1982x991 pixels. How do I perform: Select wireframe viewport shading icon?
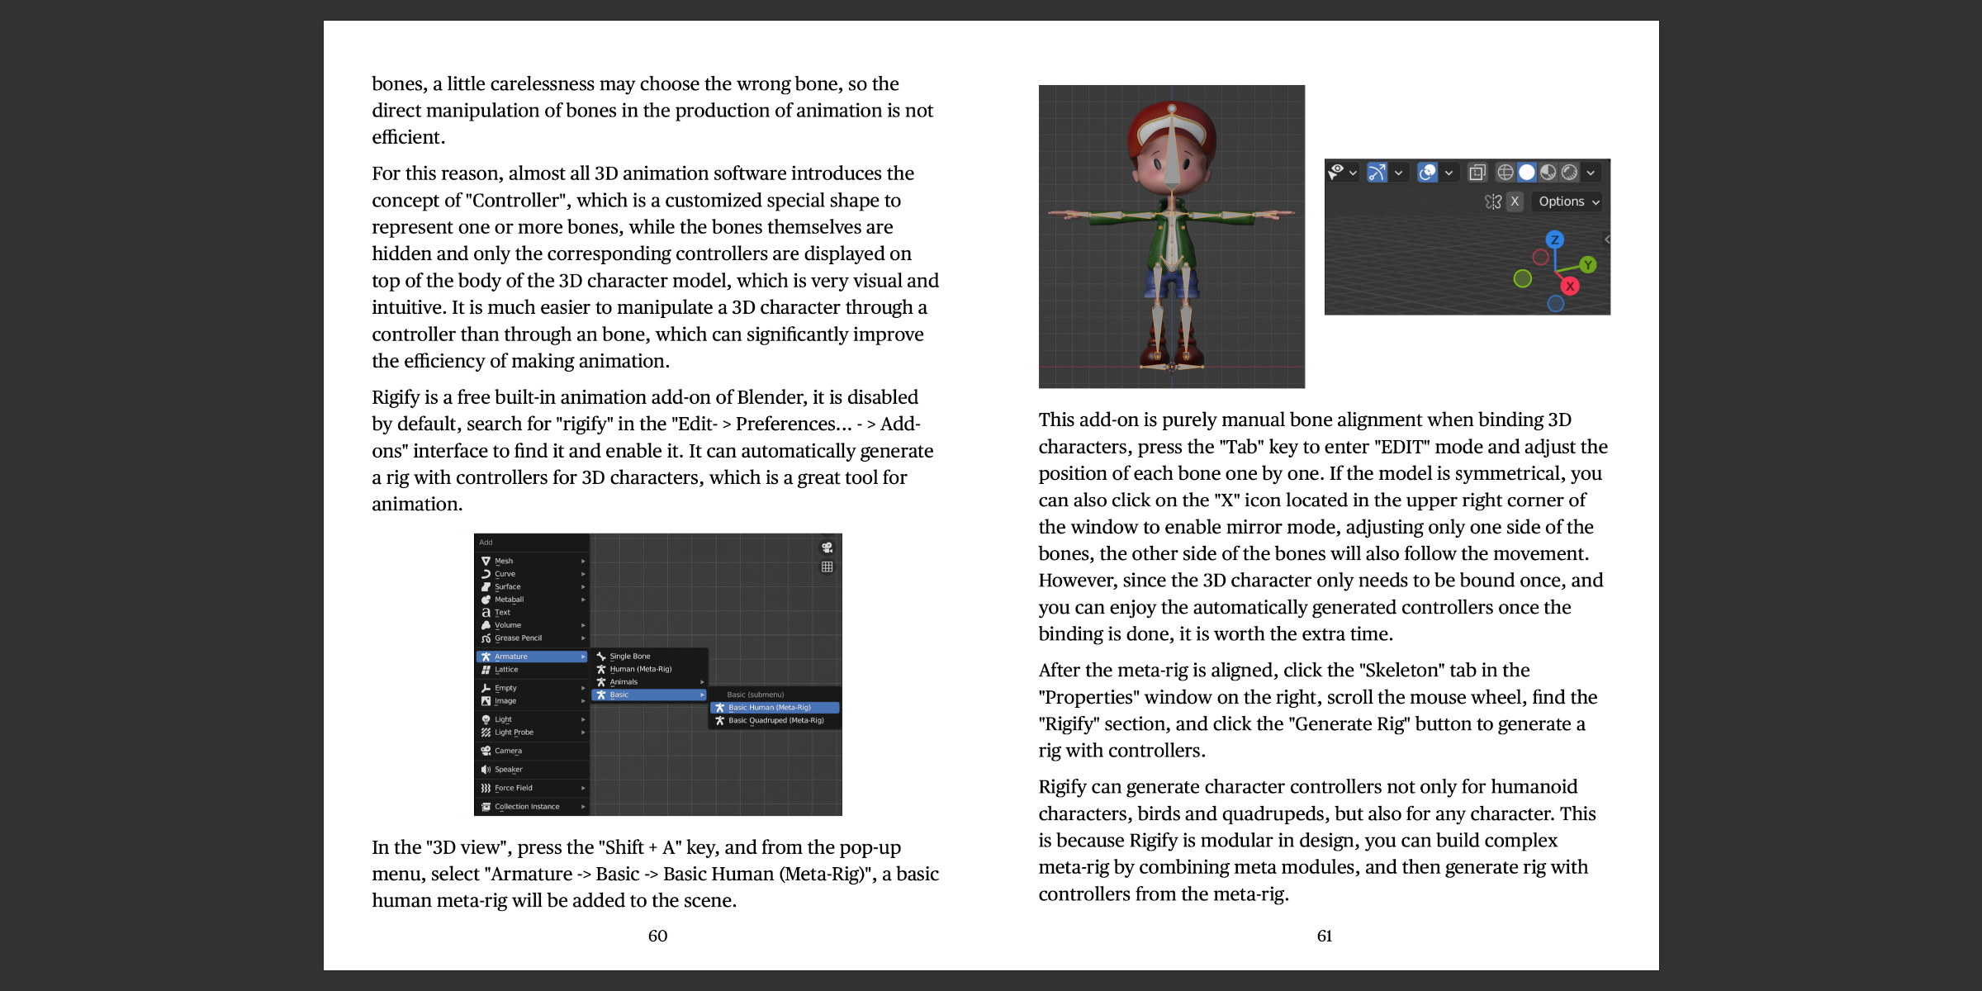(x=1505, y=172)
